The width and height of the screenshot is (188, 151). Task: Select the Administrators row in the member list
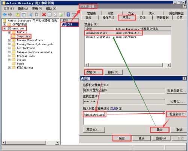(x=128, y=33)
